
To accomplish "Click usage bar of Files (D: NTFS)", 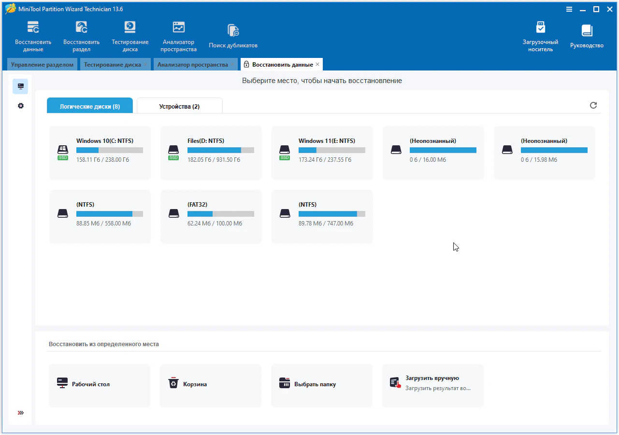I will (220, 150).
